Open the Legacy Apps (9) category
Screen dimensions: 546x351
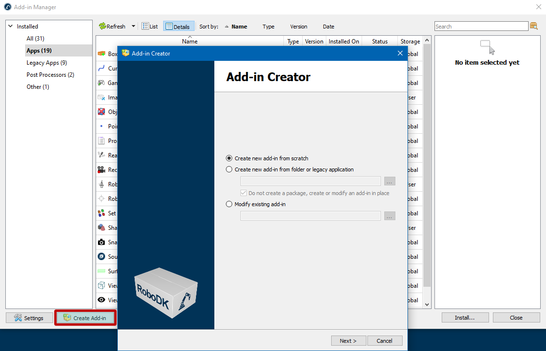tap(47, 63)
